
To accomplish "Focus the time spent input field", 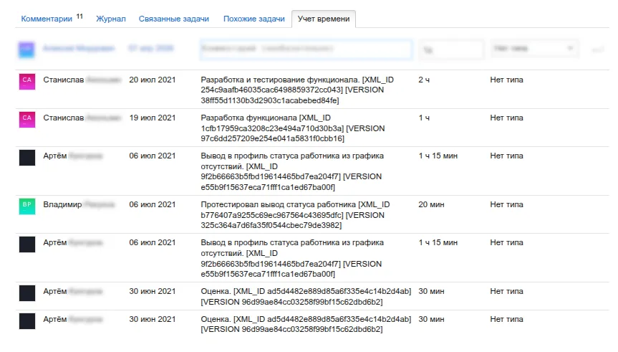I will pos(451,49).
